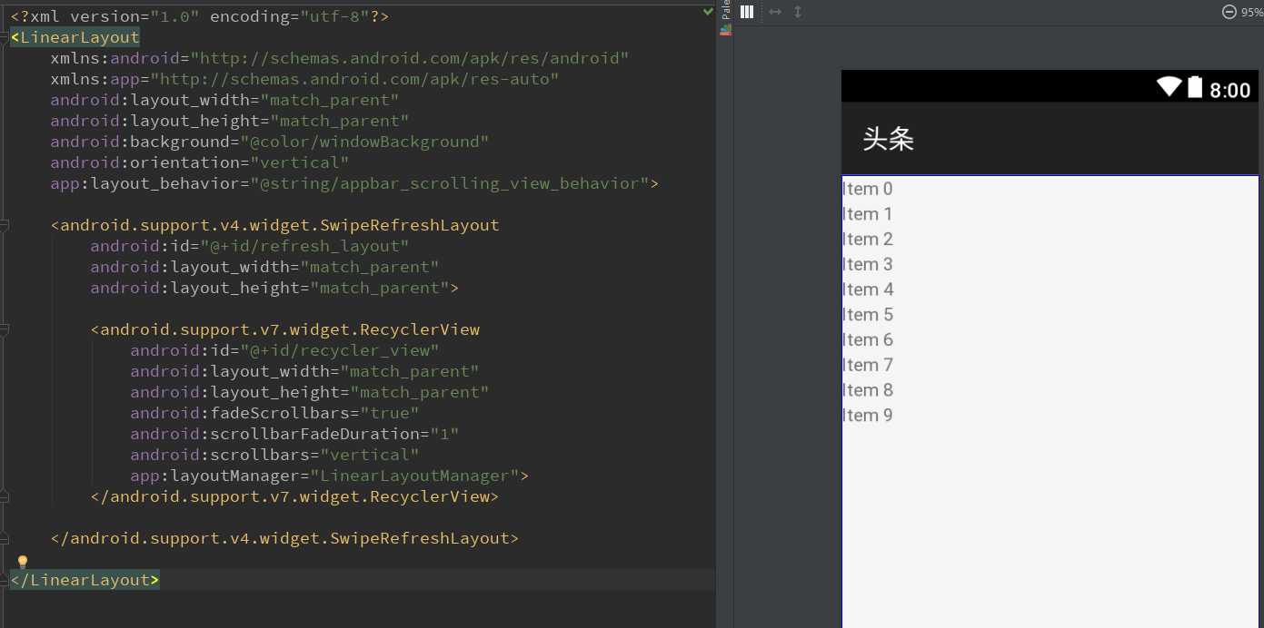Collapse the opening LinearLayout tag fold marker
The image size is (1264, 628).
[5, 37]
